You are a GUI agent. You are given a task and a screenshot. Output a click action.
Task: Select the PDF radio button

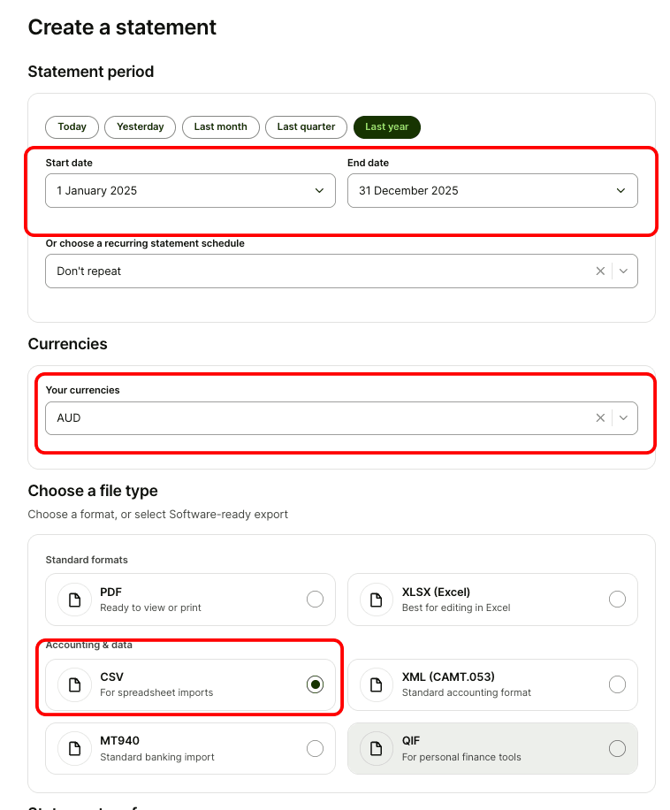[x=315, y=600]
